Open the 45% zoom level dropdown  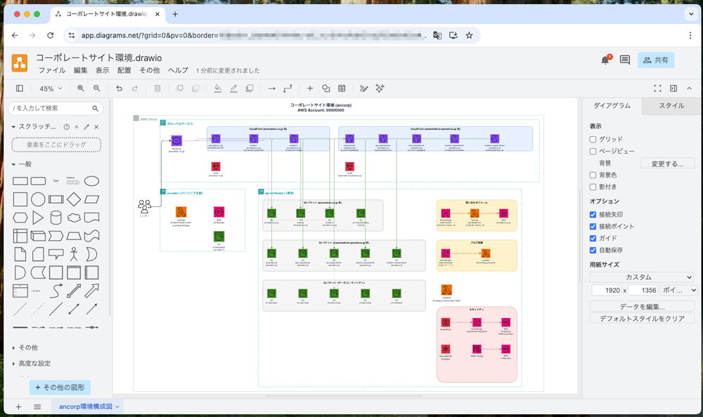pos(50,88)
